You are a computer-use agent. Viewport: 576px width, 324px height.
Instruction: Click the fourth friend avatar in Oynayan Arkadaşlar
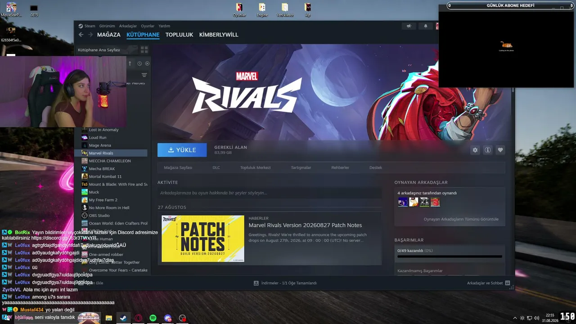(435, 202)
